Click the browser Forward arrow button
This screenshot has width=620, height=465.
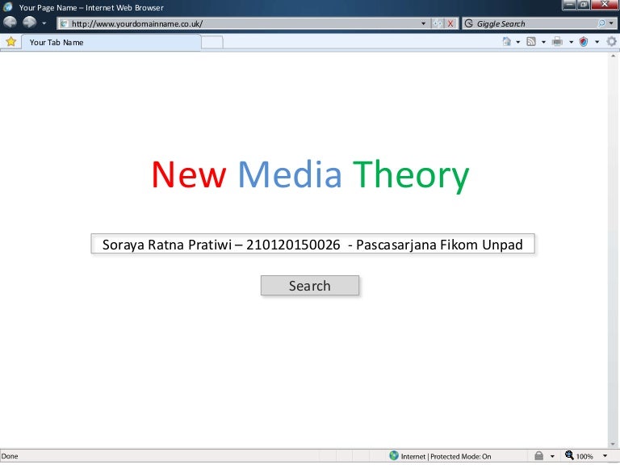29,23
